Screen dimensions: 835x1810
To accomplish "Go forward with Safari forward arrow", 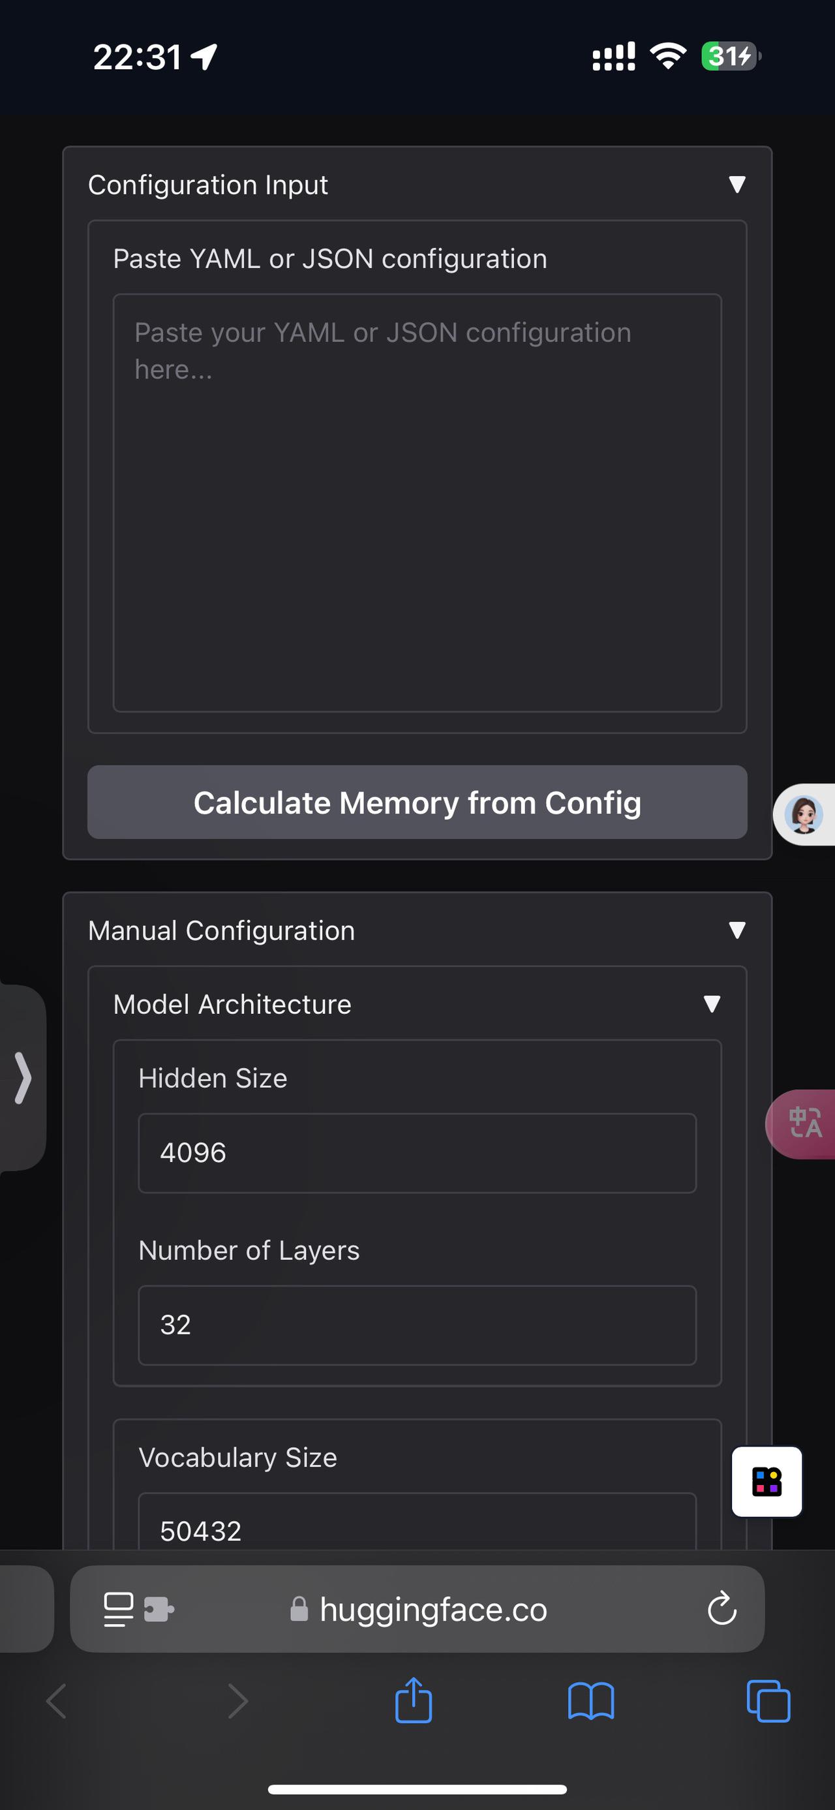I will (x=238, y=1701).
